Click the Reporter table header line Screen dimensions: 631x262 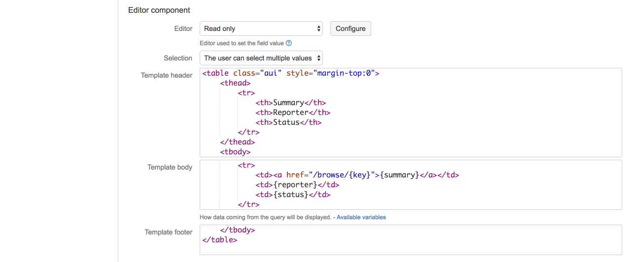pos(293,113)
